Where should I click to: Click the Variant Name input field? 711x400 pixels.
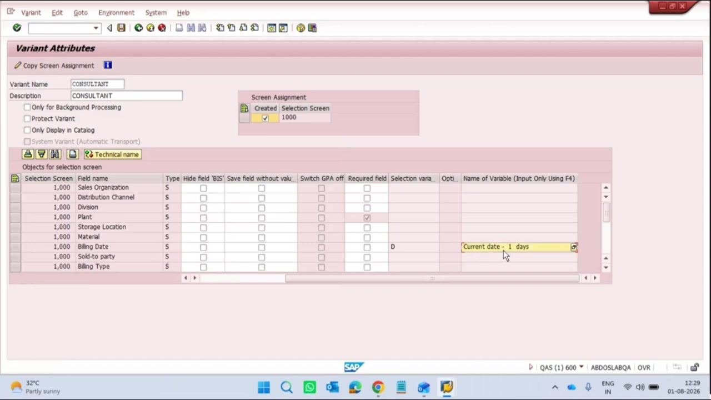[98, 84]
